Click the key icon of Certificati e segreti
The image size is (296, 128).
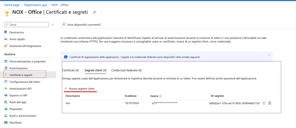coord(6,75)
